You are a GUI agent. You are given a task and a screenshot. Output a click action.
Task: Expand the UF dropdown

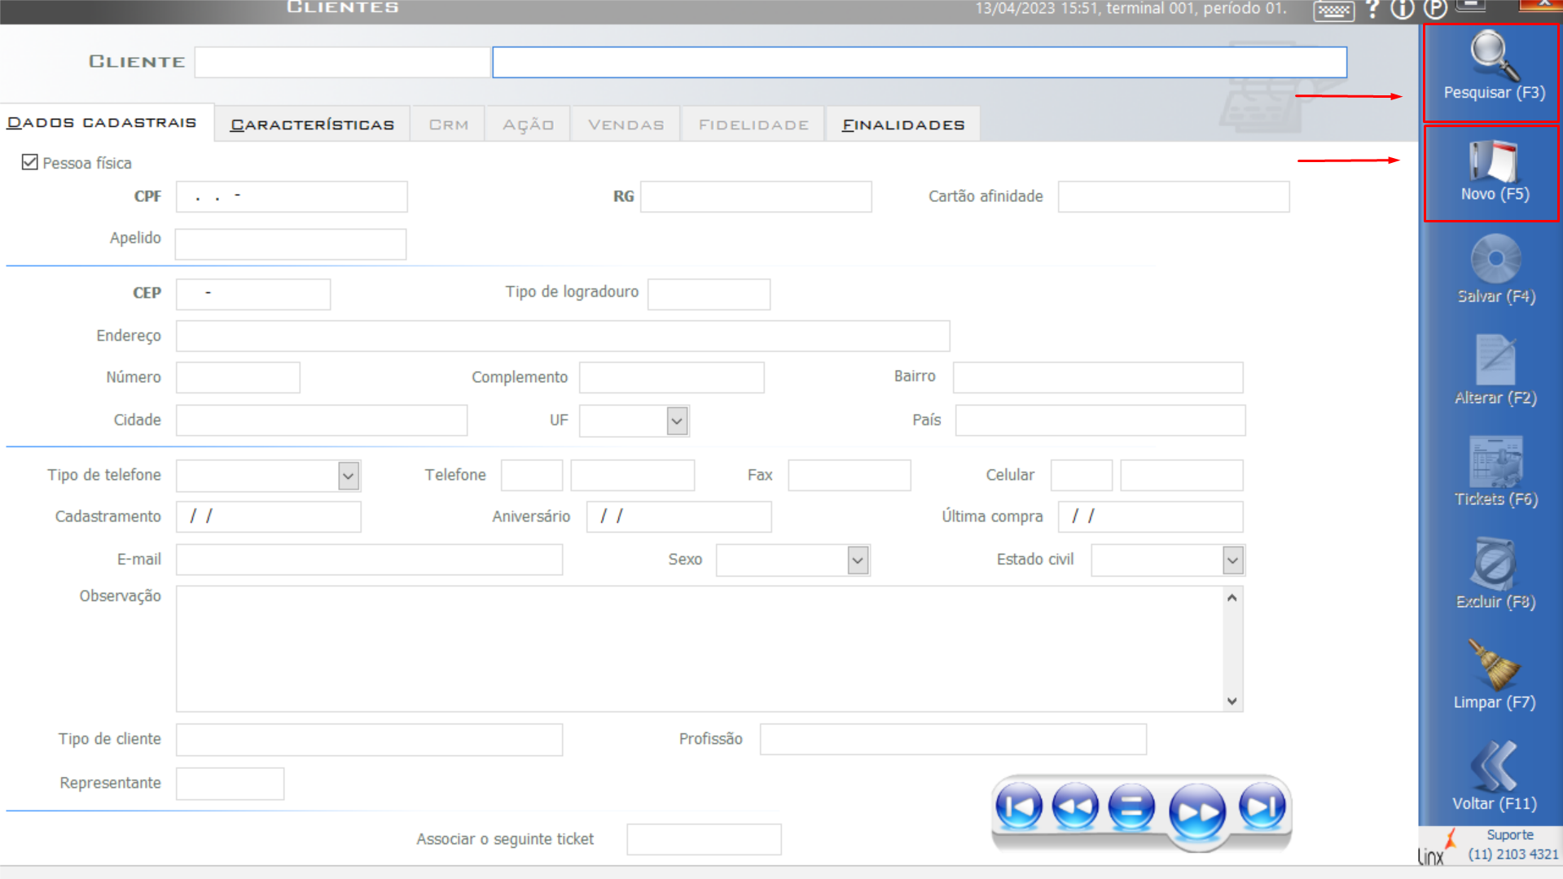(x=677, y=421)
